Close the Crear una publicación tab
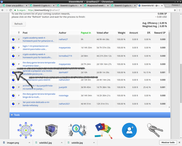 [26, 5]
